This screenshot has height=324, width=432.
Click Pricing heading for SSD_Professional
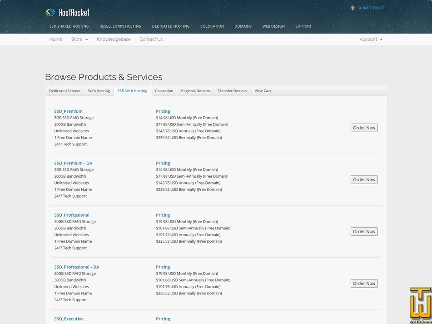(163, 215)
